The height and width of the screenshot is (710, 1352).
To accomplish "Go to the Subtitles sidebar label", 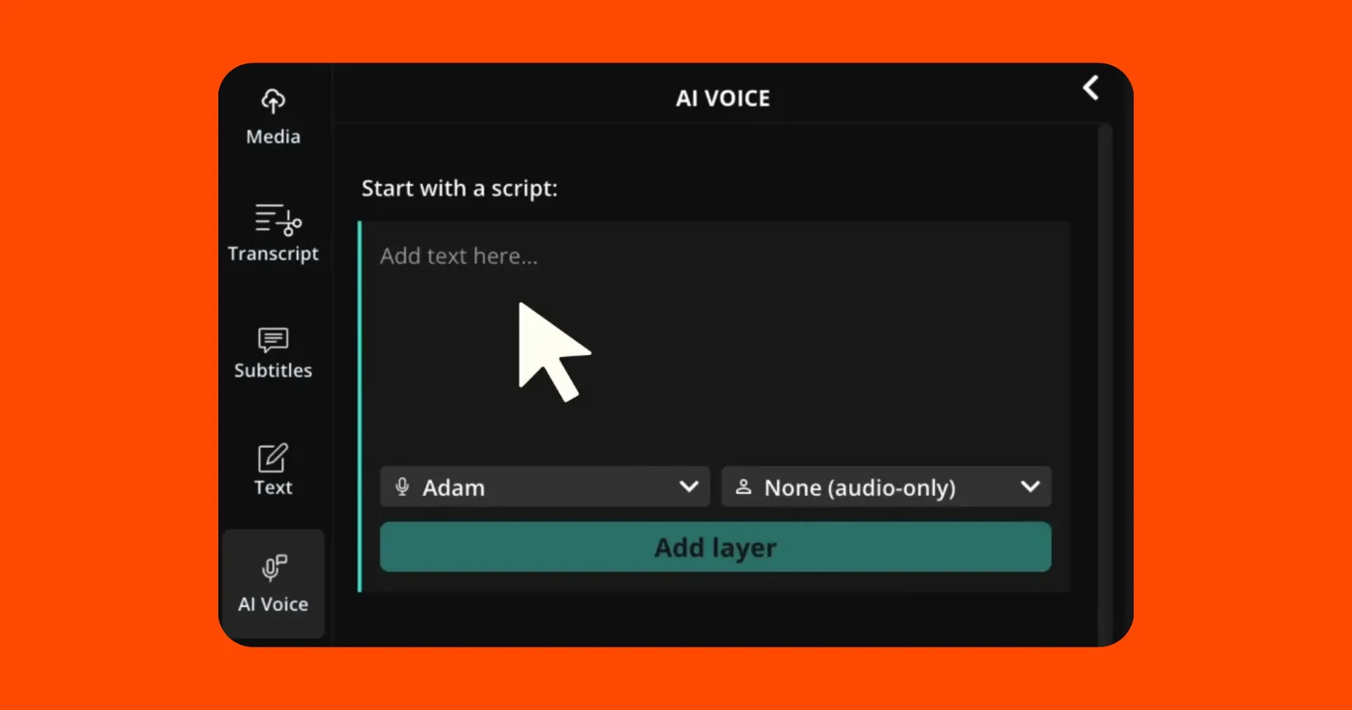I will pos(273,370).
